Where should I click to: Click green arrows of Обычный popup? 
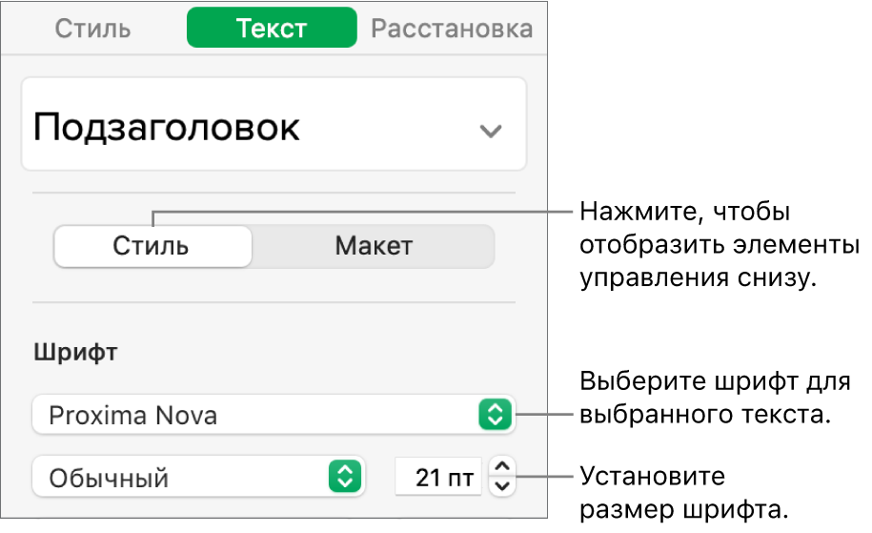(345, 477)
